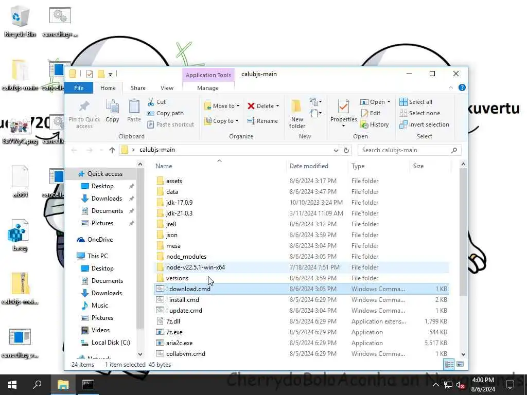Image resolution: width=527 pixels, height=395 pixels.
Task: Click Edit in the Open group
Action: (371, 113)
